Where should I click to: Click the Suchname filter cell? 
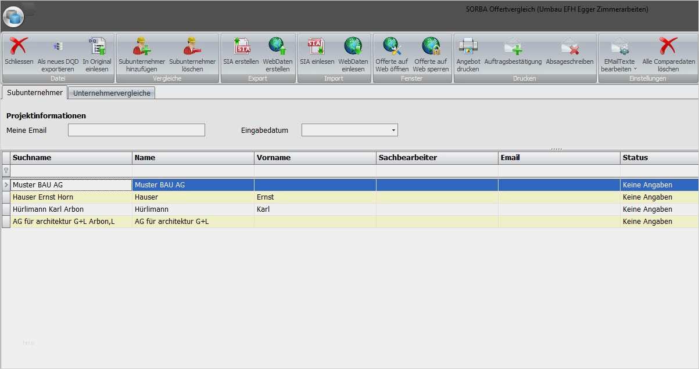(x=71, y=171)
